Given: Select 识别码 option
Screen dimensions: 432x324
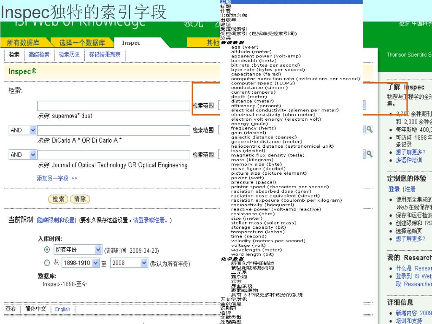Looking at the screenshot, I should coord(228,308).
